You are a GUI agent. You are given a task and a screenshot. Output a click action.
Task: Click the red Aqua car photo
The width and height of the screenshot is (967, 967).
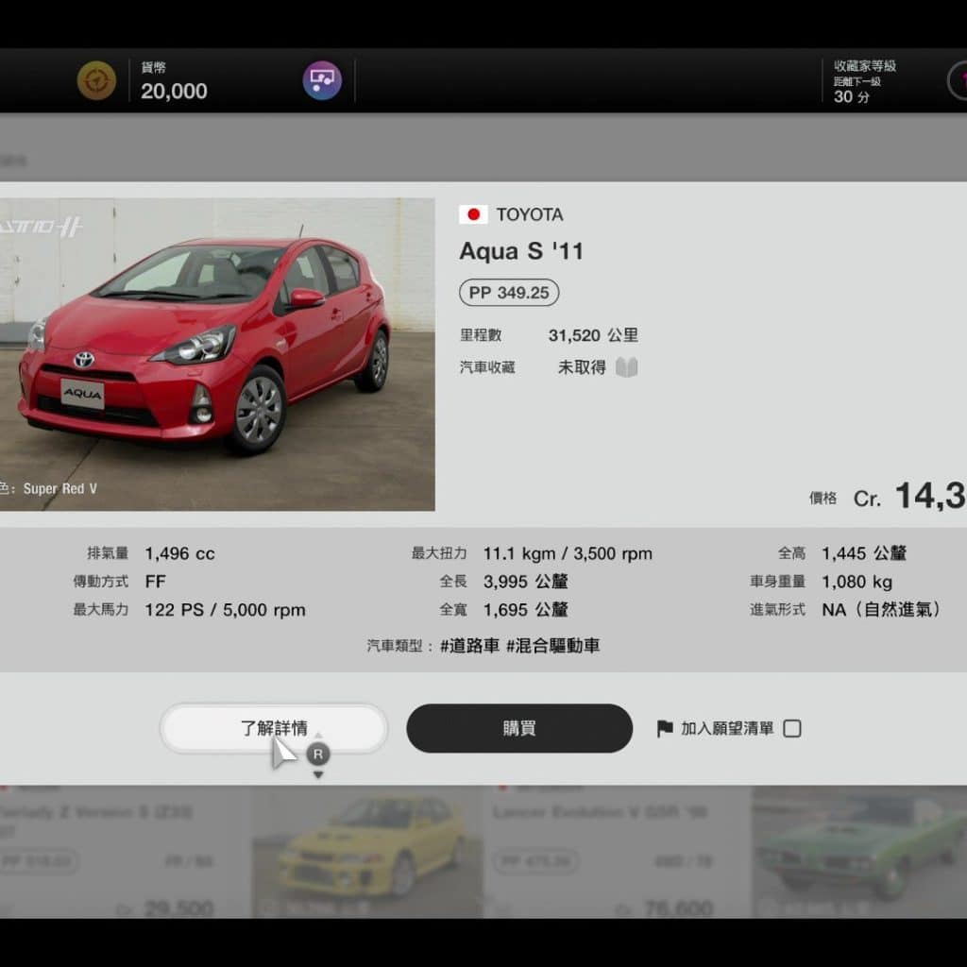217,354
